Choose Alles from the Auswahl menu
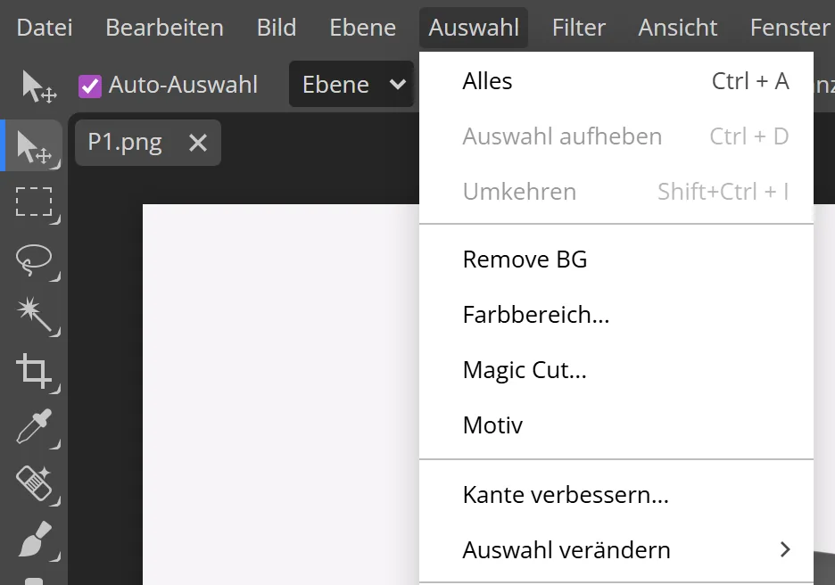Viewport: 835px width, 585px height. tap(616, 81)
